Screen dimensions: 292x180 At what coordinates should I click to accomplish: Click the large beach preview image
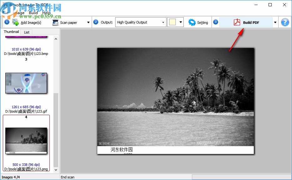coord(176,101)
